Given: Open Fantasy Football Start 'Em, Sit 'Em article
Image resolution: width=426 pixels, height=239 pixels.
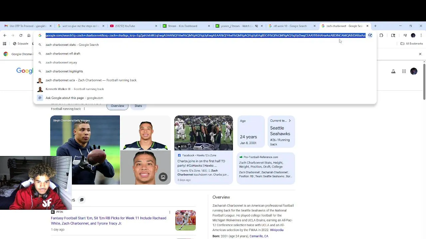Looking at the screenshot, I should (x=108, y=221).
